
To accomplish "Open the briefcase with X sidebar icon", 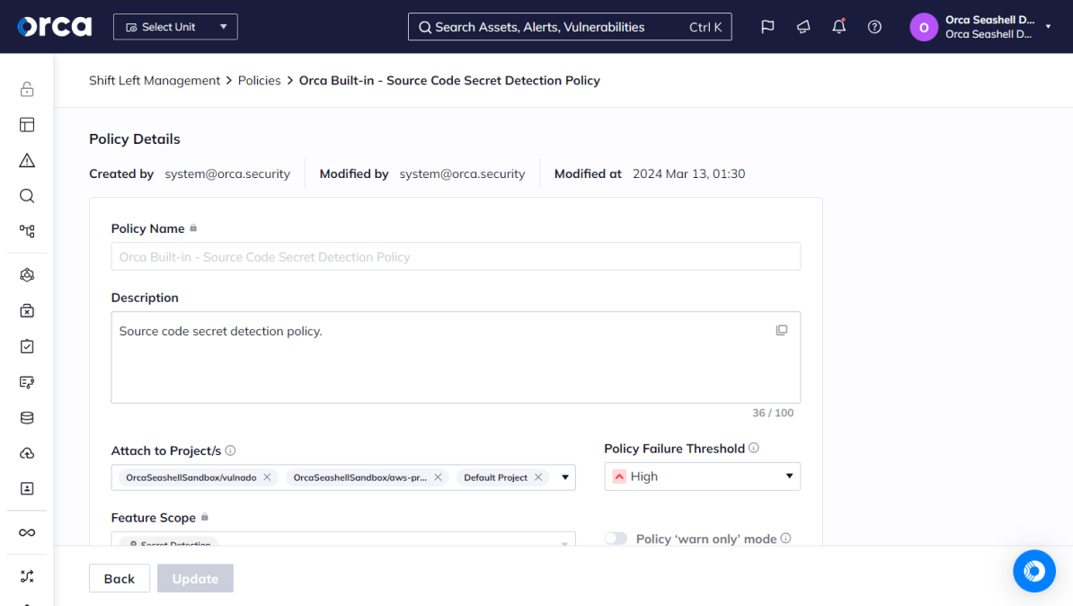I will tap(27, 311).
